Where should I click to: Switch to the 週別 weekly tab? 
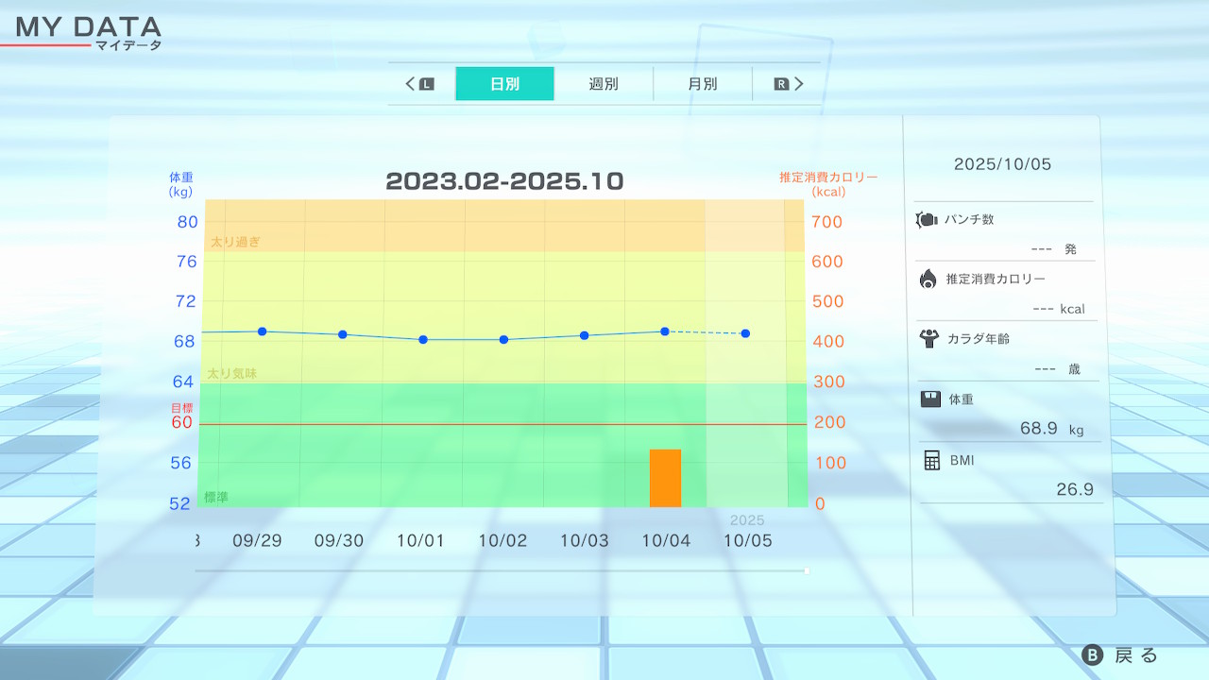604,84
